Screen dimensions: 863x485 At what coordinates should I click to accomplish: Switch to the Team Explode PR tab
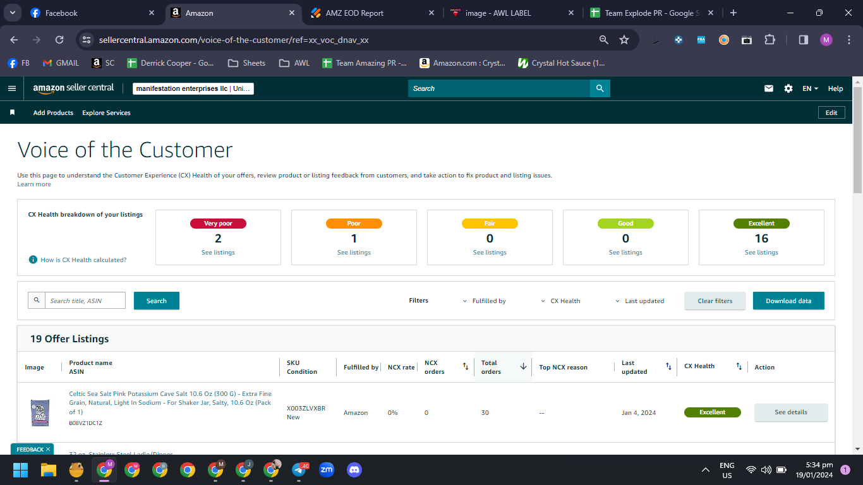point(652,13)
